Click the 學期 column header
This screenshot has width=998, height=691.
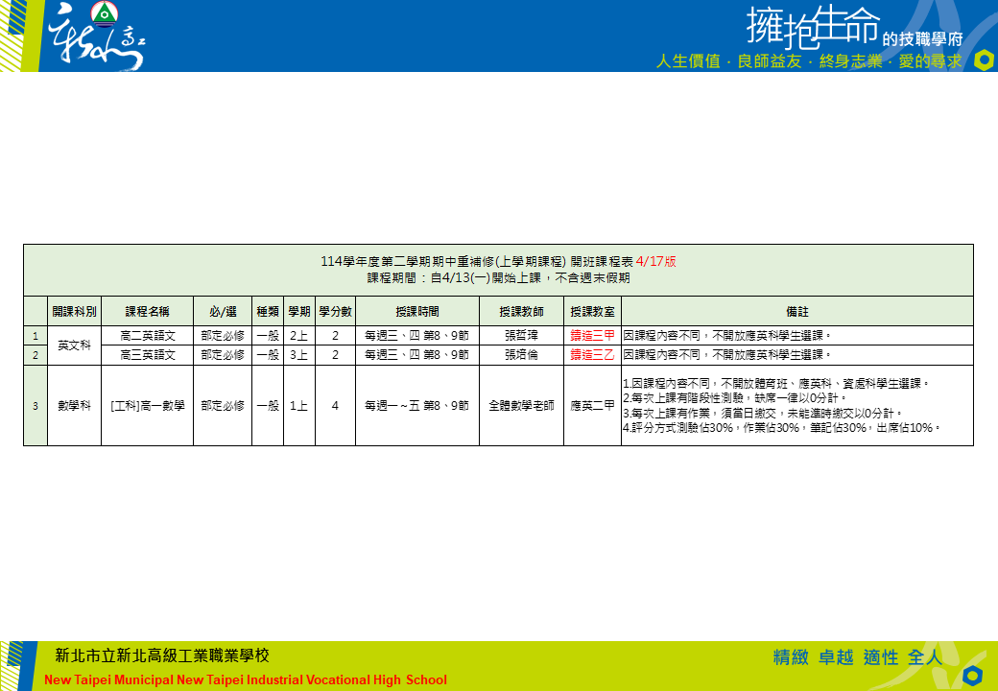point(299,312)
